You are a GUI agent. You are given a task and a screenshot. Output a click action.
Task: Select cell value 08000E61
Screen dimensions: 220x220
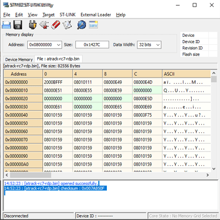click(x=58, y=107)
